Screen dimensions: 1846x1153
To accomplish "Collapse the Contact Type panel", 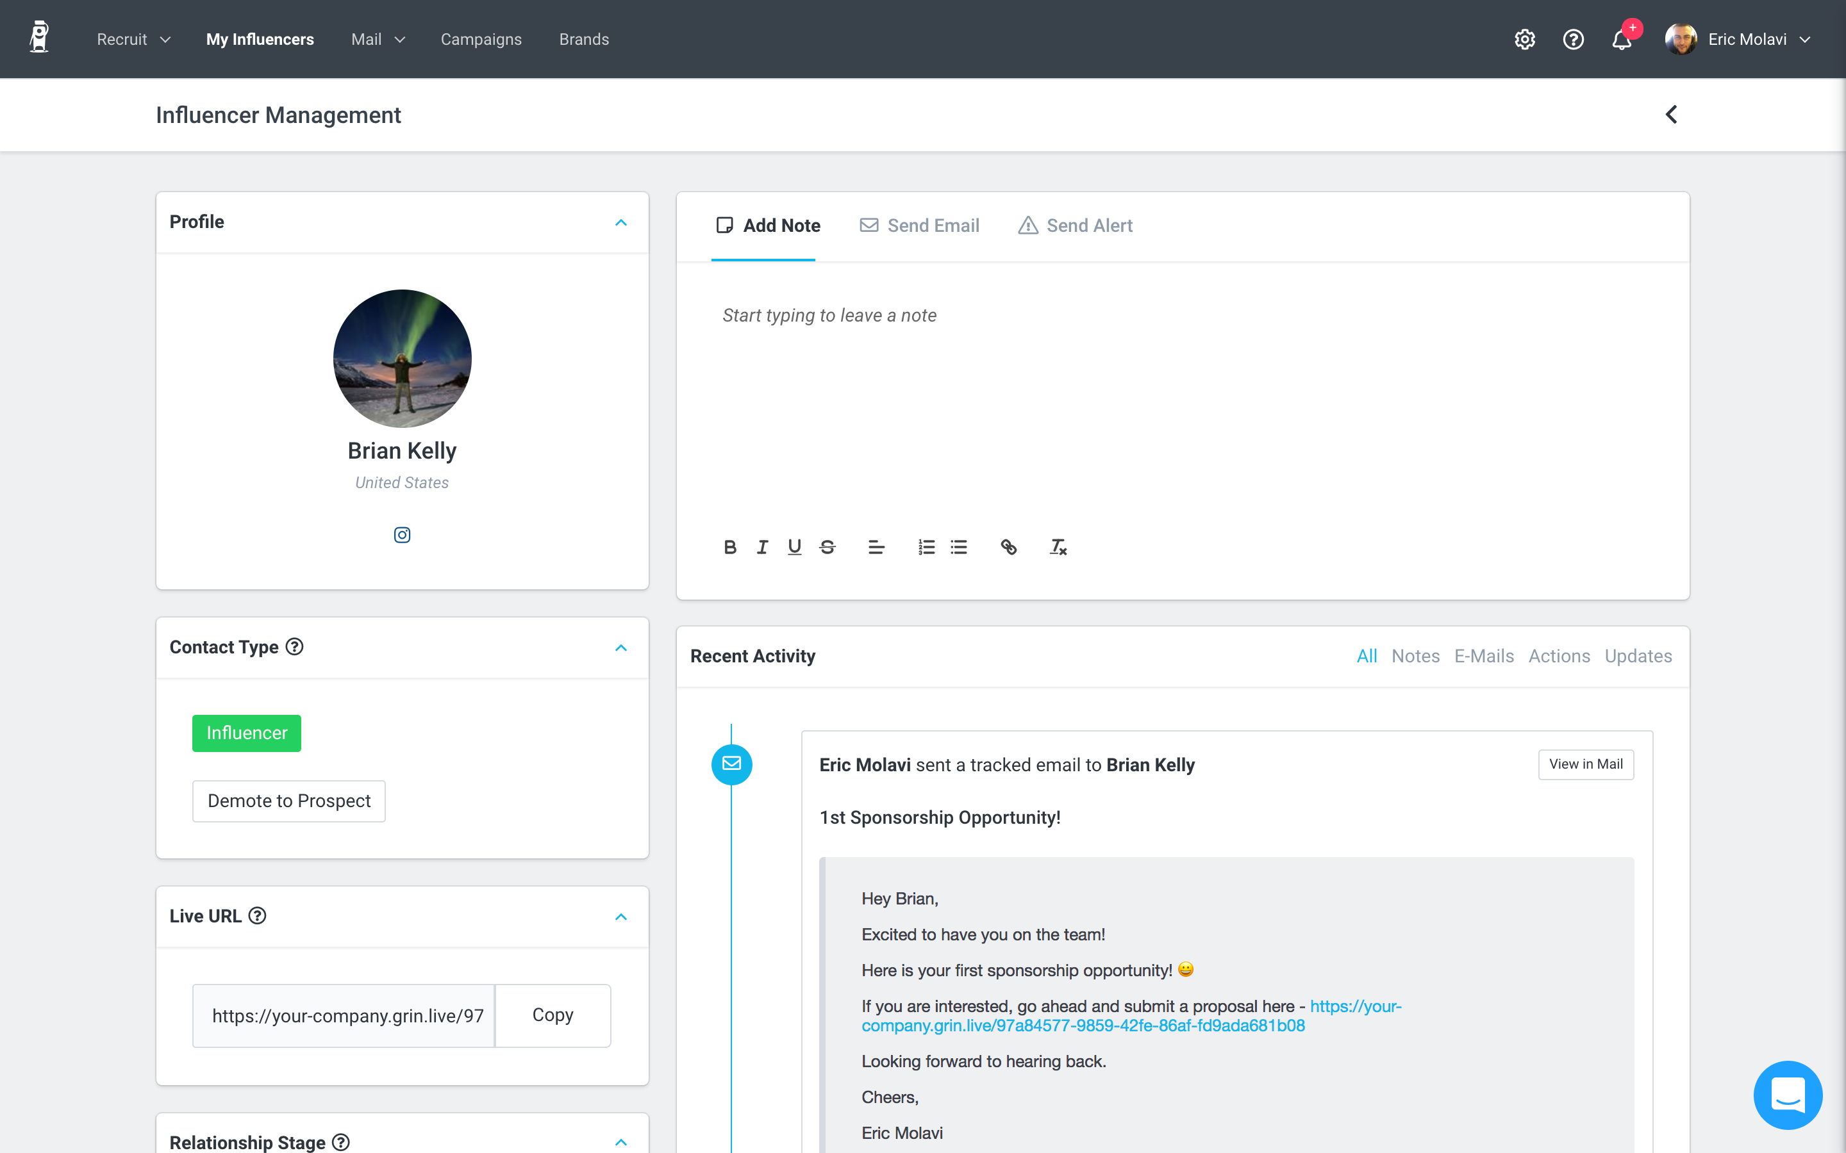I will pyautogui.click(x=620, y=648).
